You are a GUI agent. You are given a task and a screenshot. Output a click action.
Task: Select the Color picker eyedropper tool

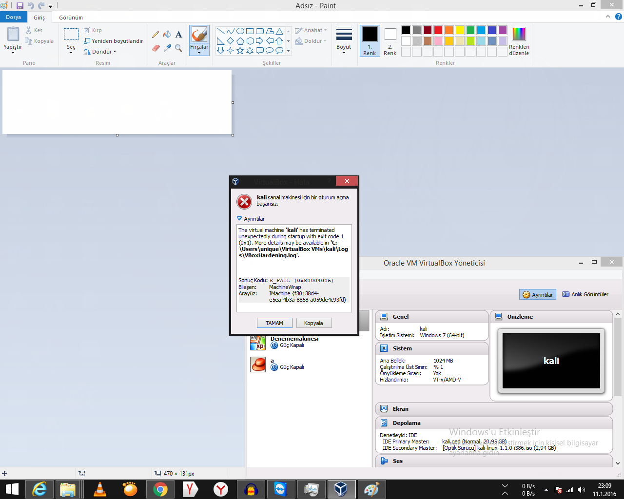(x=167, y=48)
